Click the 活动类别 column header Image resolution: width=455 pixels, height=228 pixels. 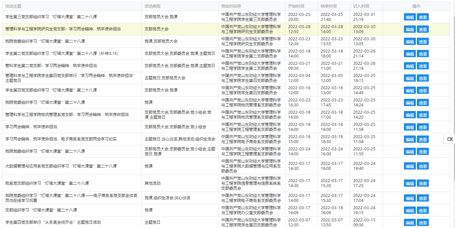coord(153,6)
